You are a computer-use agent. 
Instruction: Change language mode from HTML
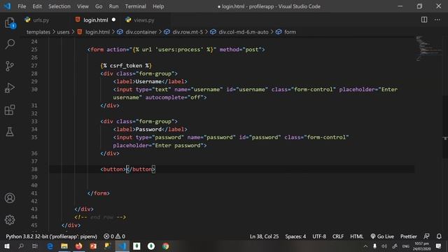coord(356,237)
